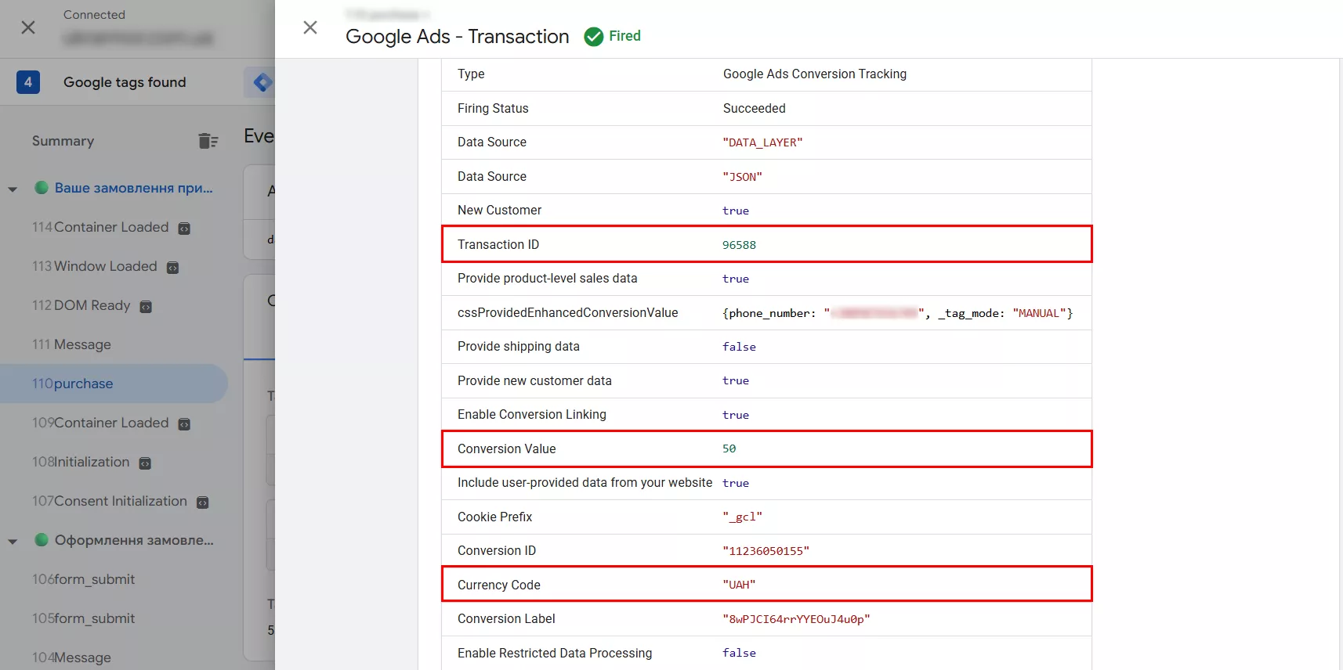Select the 106 form_submit event
This screenshot has height=670, width=1343.
pos(84,579)
